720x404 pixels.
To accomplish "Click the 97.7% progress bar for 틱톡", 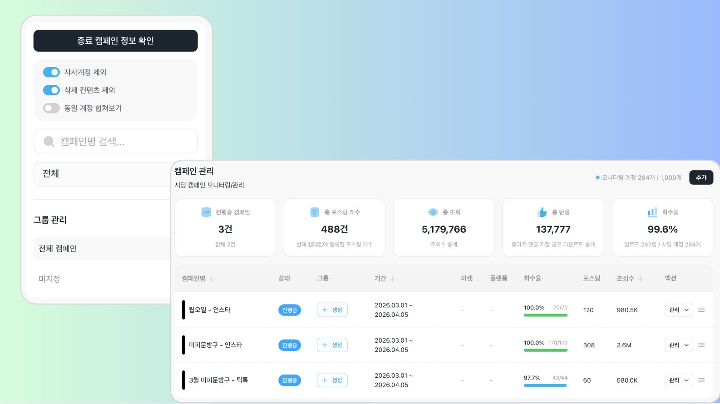I will pyautogui.click(x=545, y=386).
